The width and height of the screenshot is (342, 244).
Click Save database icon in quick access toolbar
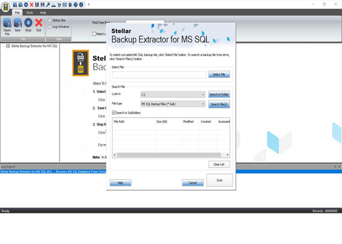20,5
